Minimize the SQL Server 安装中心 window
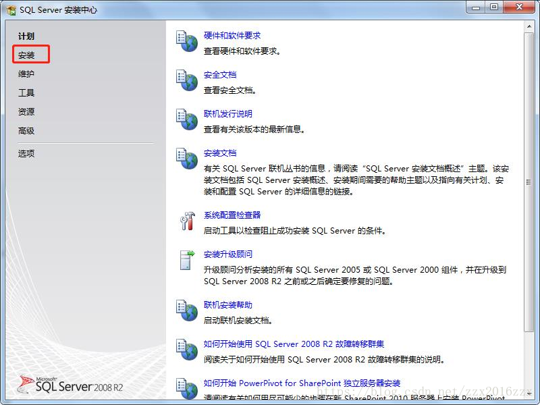This screenshot has width=540, height=405. [x=476, y=7]
